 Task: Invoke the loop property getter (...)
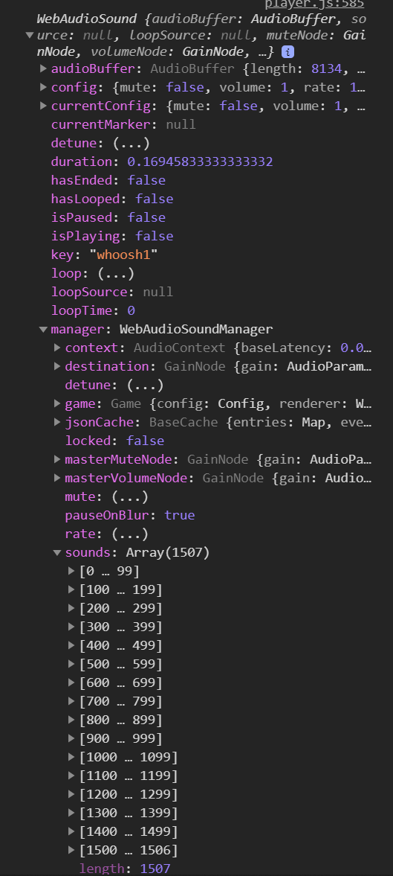click(x=116, y=274)
